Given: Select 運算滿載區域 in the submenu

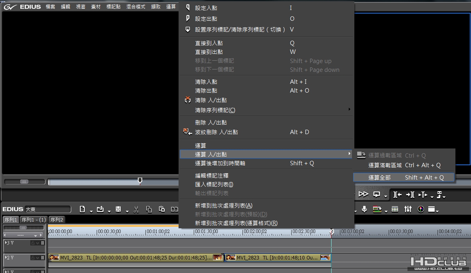Looking at the screenshot, I should [x=404, y=165].
